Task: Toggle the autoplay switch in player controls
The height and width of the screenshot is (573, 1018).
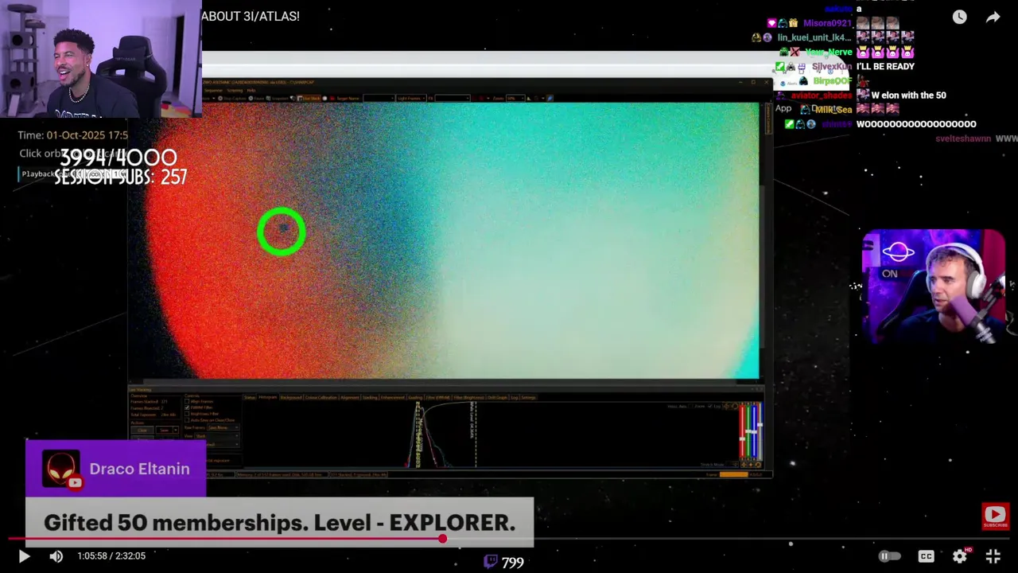Action: [x=890, y=556]
